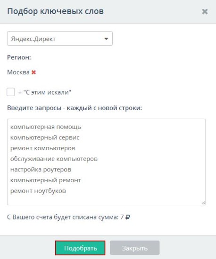Place cursor on "настройка роутеров" line
This screenshot has width=216, height=259.
[x=41, y=170]
